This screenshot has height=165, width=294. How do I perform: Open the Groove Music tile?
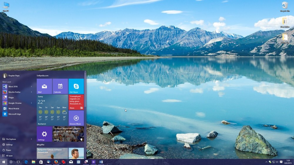click(x=76, y=118)
